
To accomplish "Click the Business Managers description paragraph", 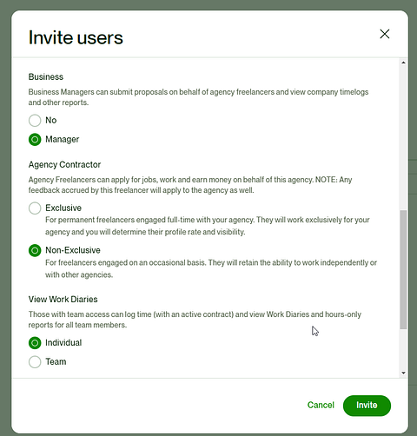I will (x=198, y=97).
